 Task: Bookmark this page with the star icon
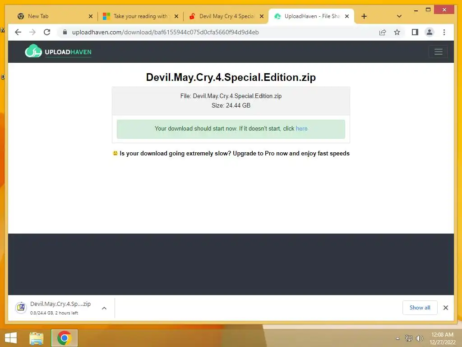[x=397, y=32]
